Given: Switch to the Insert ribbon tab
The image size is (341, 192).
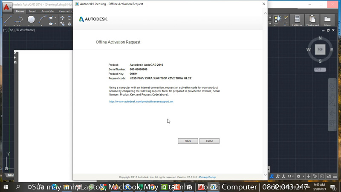Looking at the screenshot, I should 33,12.
